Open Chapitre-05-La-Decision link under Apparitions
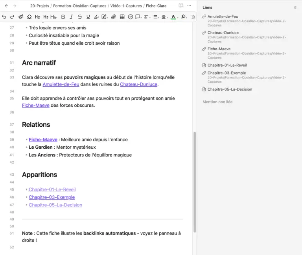 tap(55, 205)
